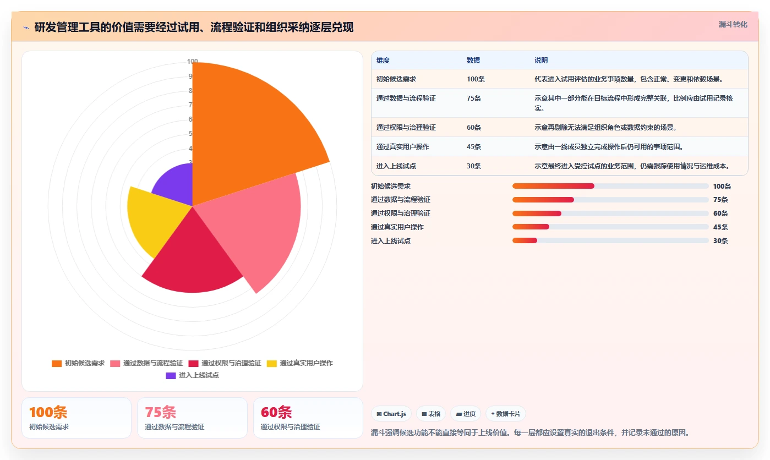The image size is (770, 460).
Task: Select the 进入上线试点 cell in the table
Action: [396, 166]
